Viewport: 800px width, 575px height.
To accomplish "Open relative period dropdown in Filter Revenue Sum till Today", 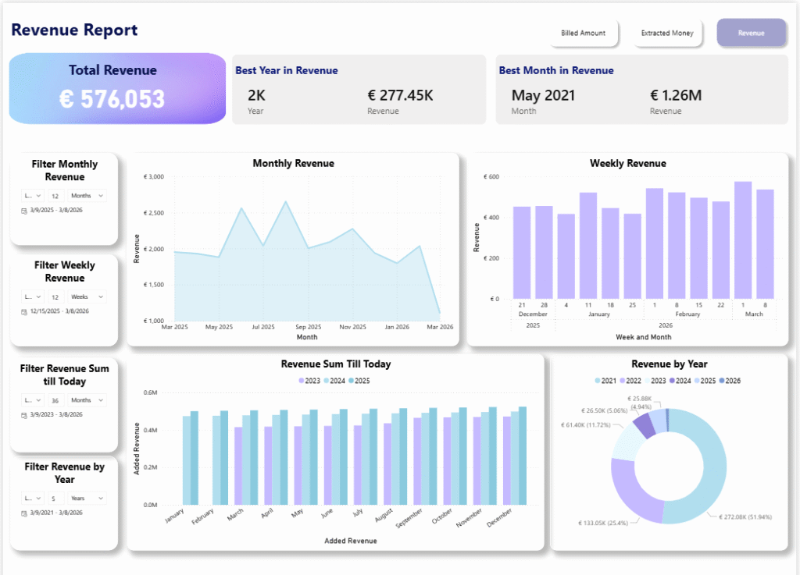I will tap(32, 400).
